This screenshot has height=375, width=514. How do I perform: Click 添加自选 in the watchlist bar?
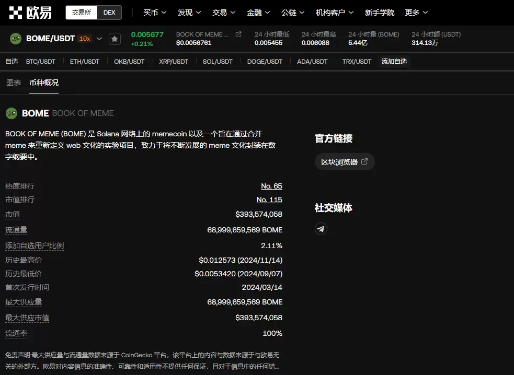pyautogui.click(x=394, y=62)
